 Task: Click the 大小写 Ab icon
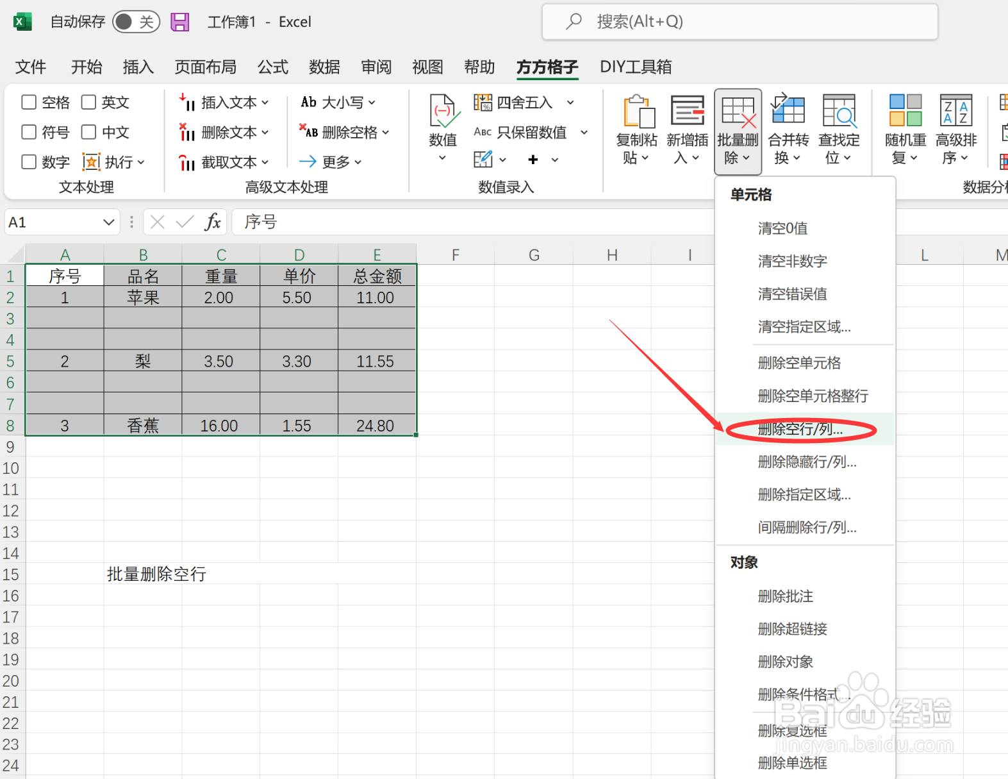coord(309,103)
